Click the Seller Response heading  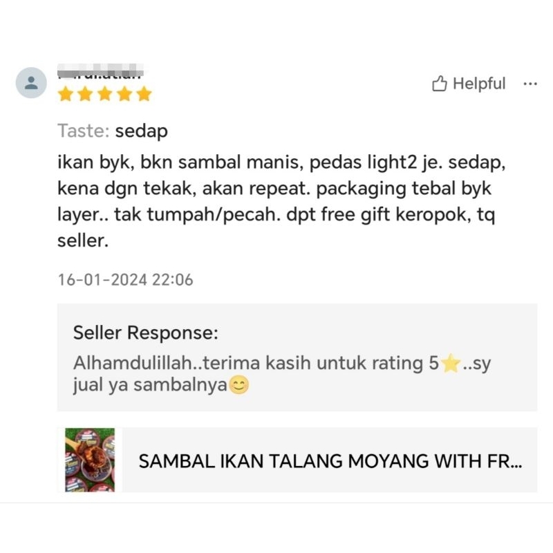[x=146, y=332]
